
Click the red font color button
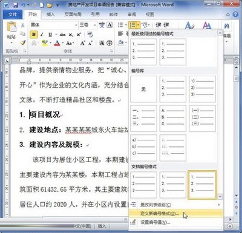[x=57, y=43]
